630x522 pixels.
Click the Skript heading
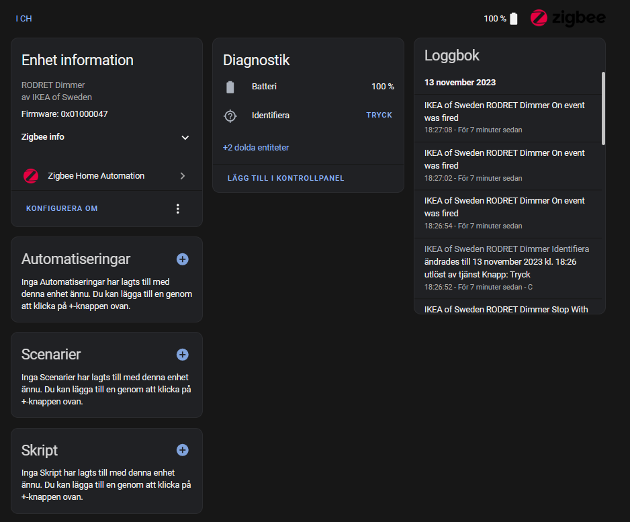(x=40, y=451)
